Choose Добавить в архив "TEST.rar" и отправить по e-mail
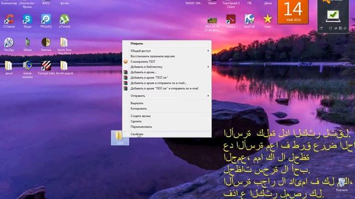This screenshot has height=199, width=355. coord(167,88)
